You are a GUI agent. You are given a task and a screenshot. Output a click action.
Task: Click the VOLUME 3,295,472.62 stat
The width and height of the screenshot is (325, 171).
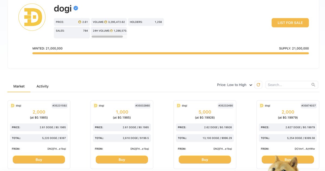point(109,22)
